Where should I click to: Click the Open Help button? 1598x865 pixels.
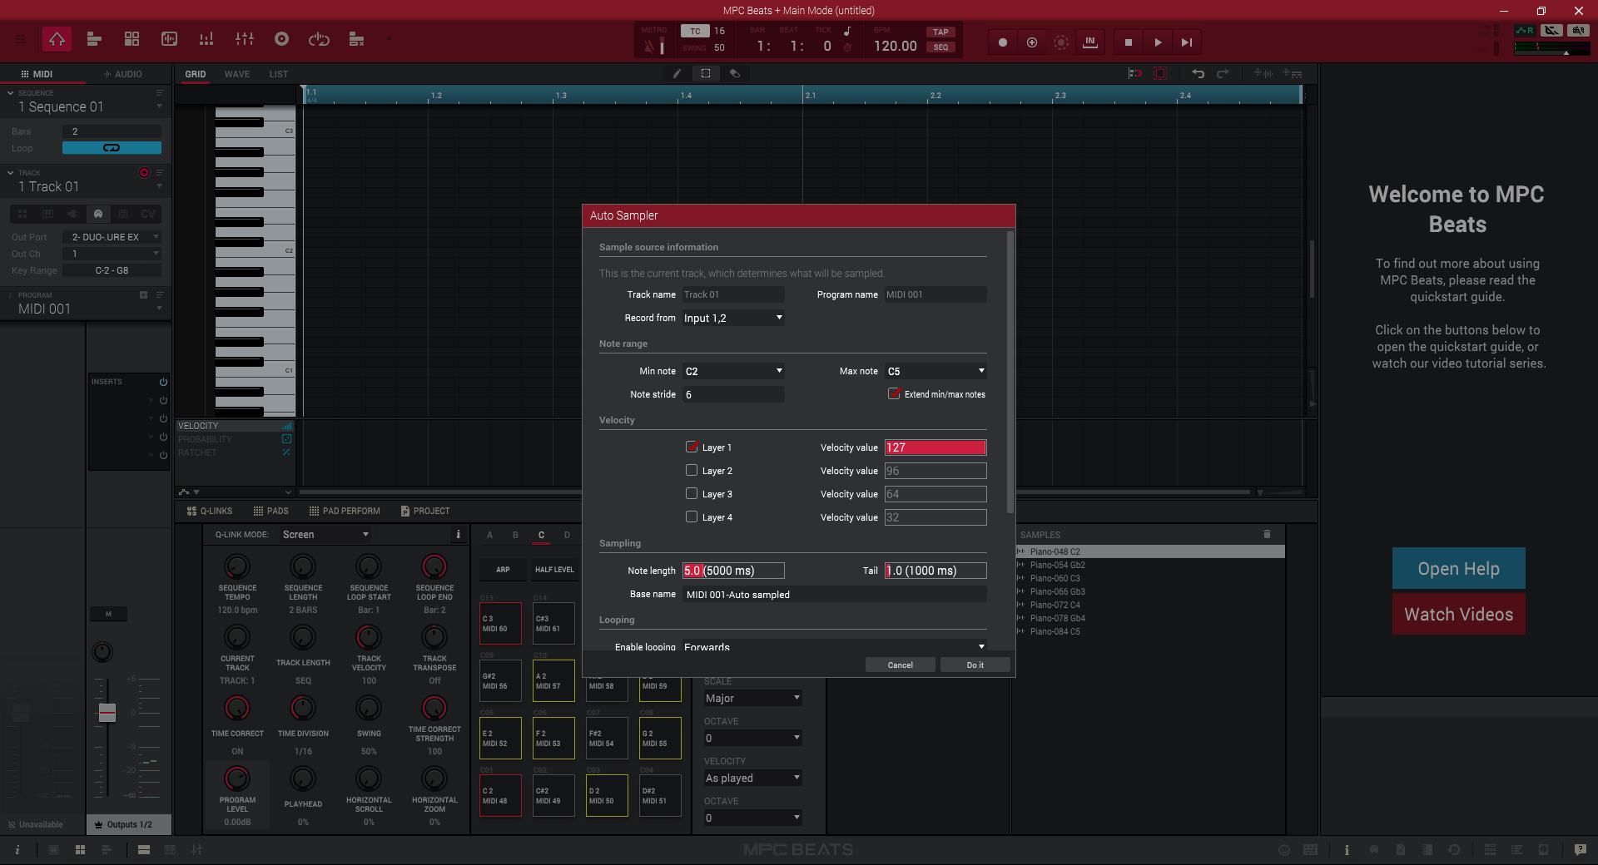pyautogui.click(x=1459, y=569)
